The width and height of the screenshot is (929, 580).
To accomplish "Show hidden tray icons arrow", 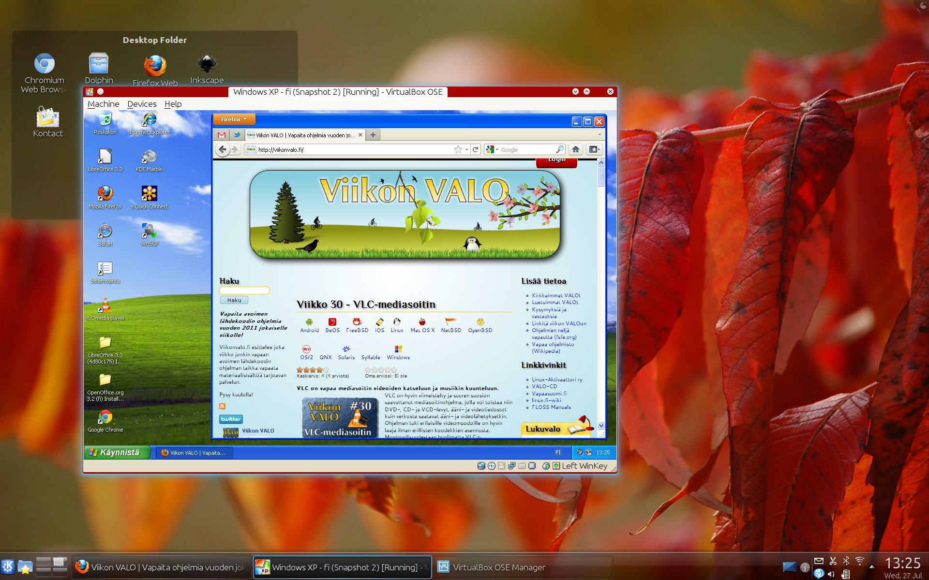I will [872, 566].
